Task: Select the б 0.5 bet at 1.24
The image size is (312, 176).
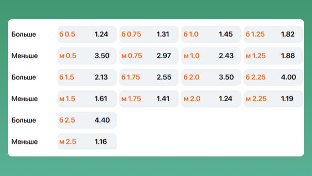Action: pos(87,34)
